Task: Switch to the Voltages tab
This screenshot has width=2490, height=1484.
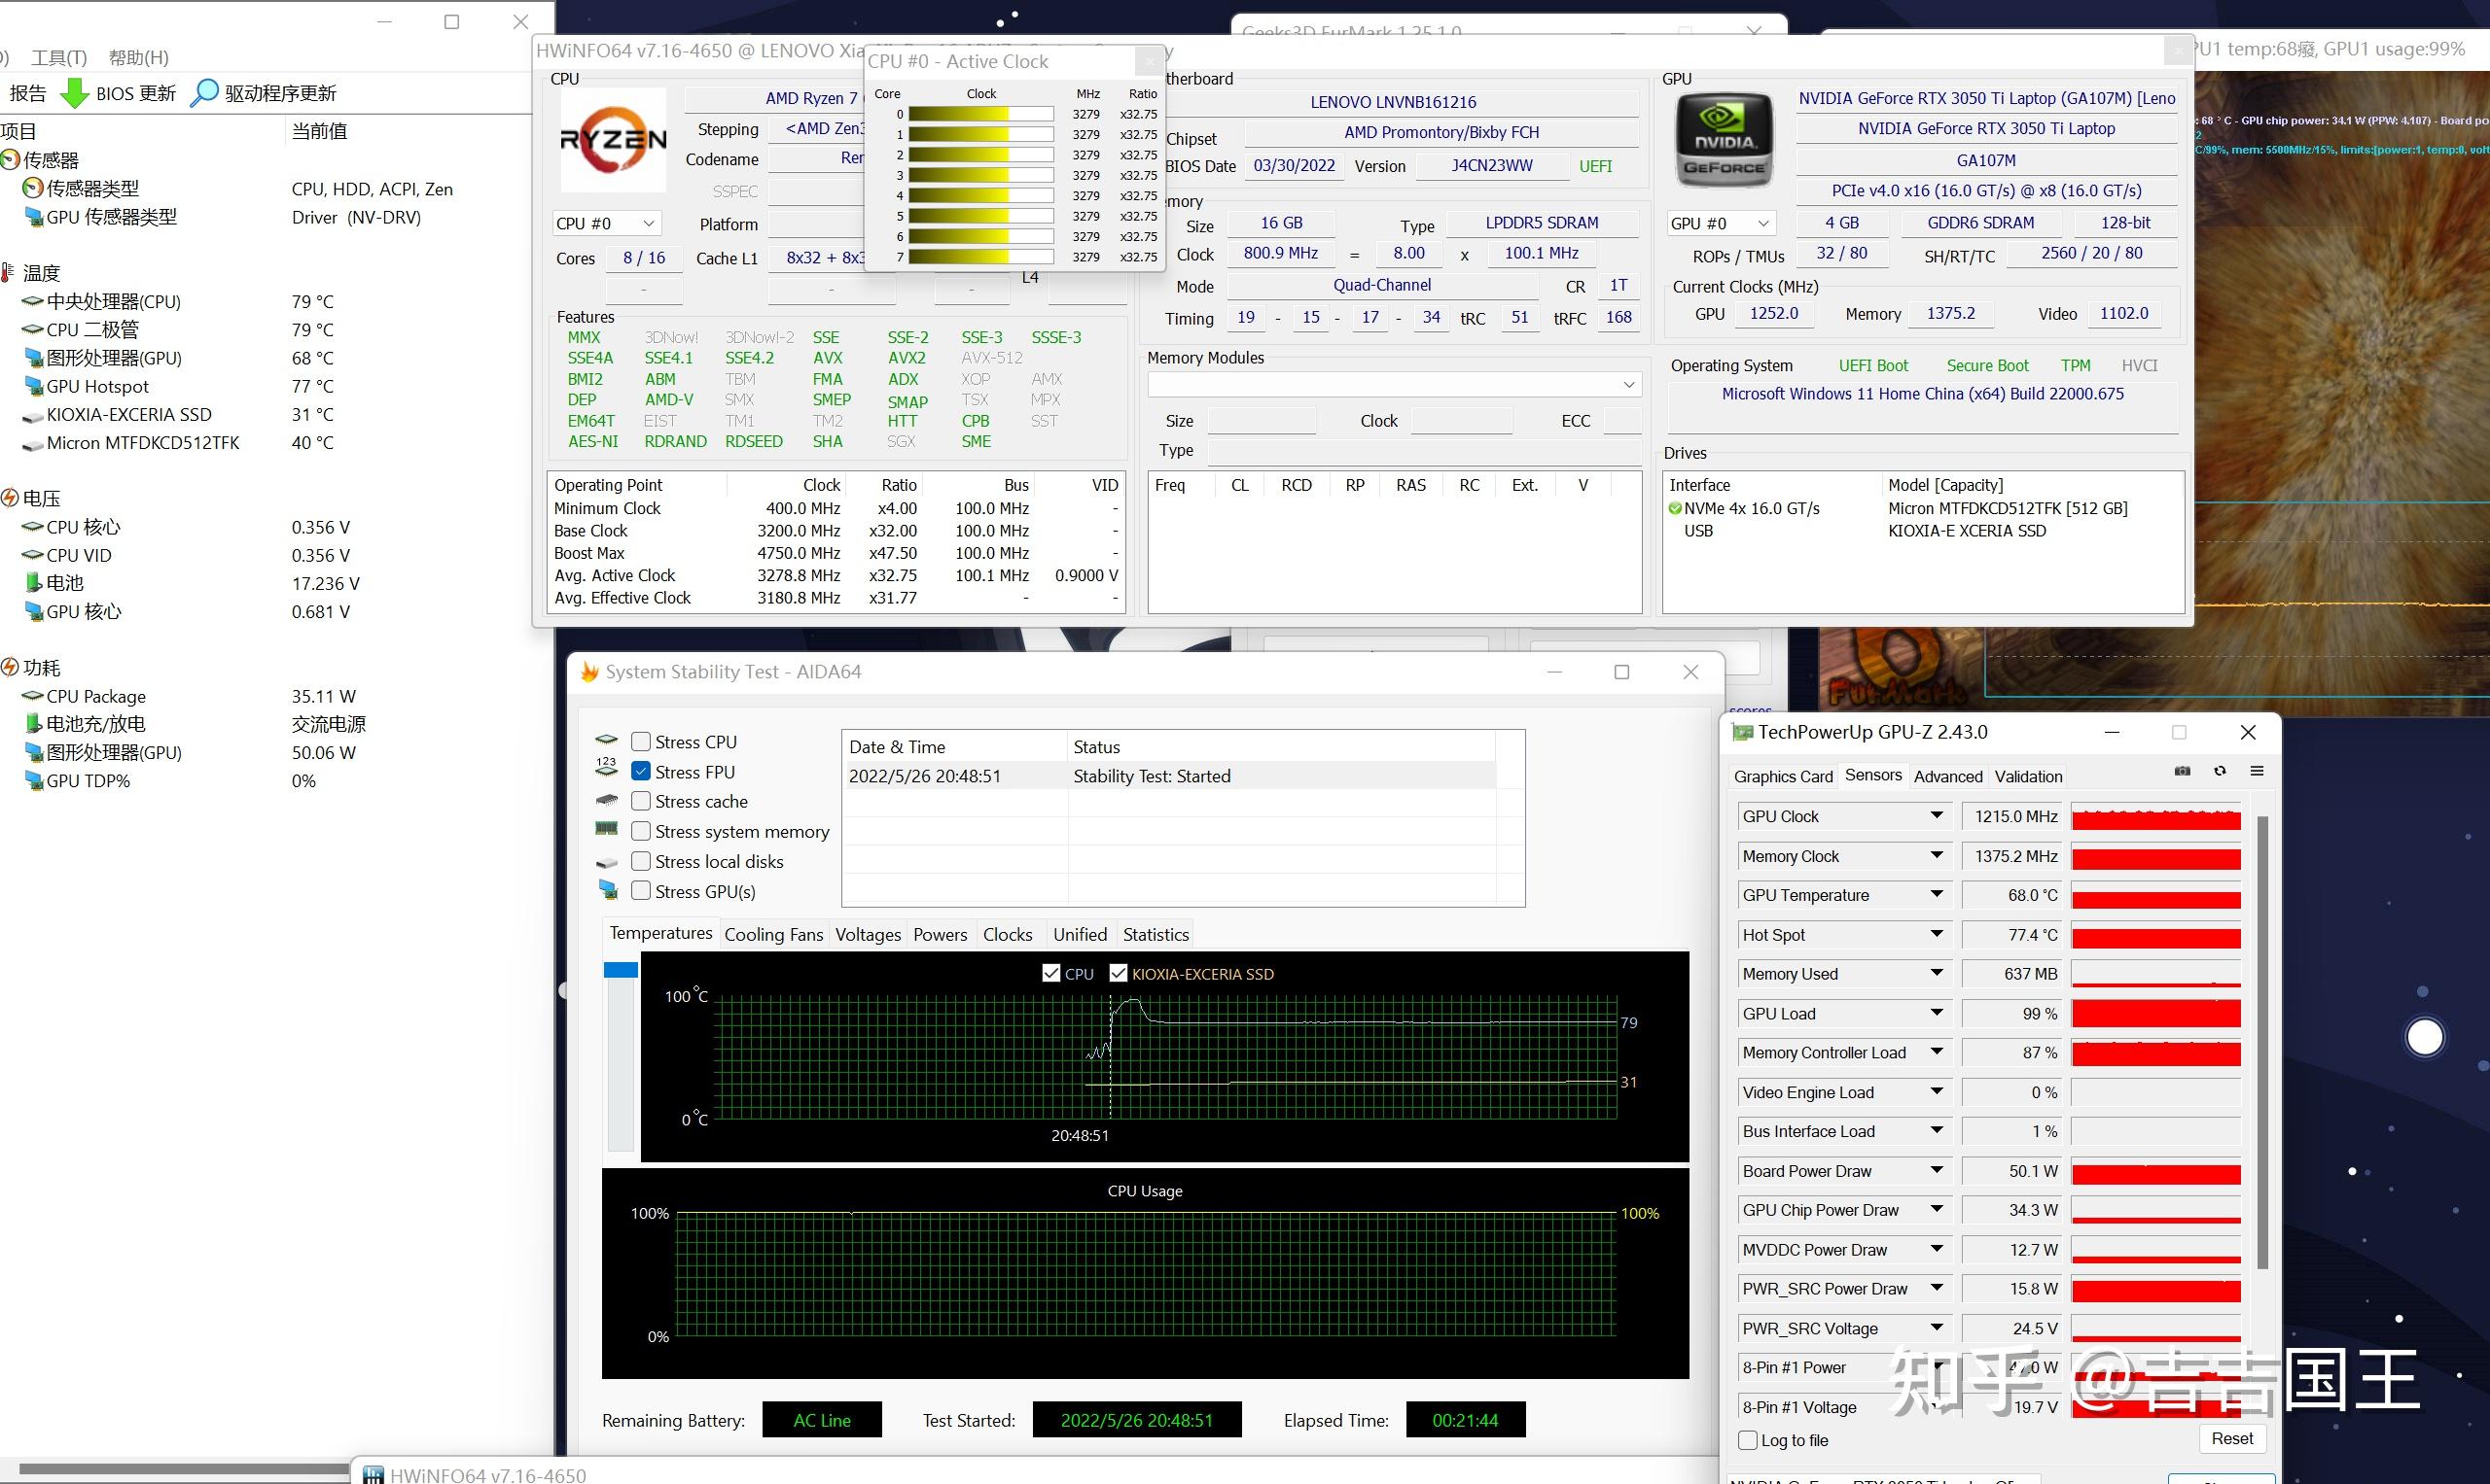Action: pos(868,934)
